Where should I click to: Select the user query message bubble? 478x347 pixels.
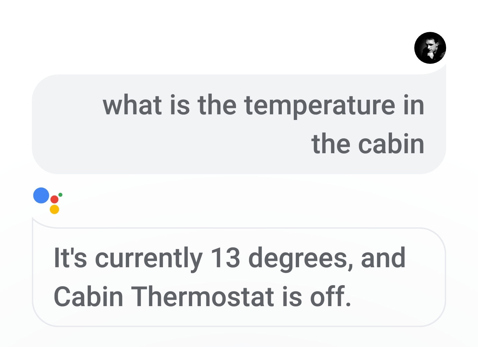point(239,124)
